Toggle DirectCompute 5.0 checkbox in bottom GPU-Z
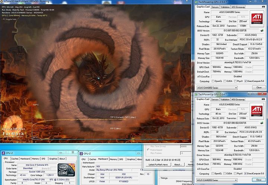Screen dimensions: 268x185 (x=245, y=173)
